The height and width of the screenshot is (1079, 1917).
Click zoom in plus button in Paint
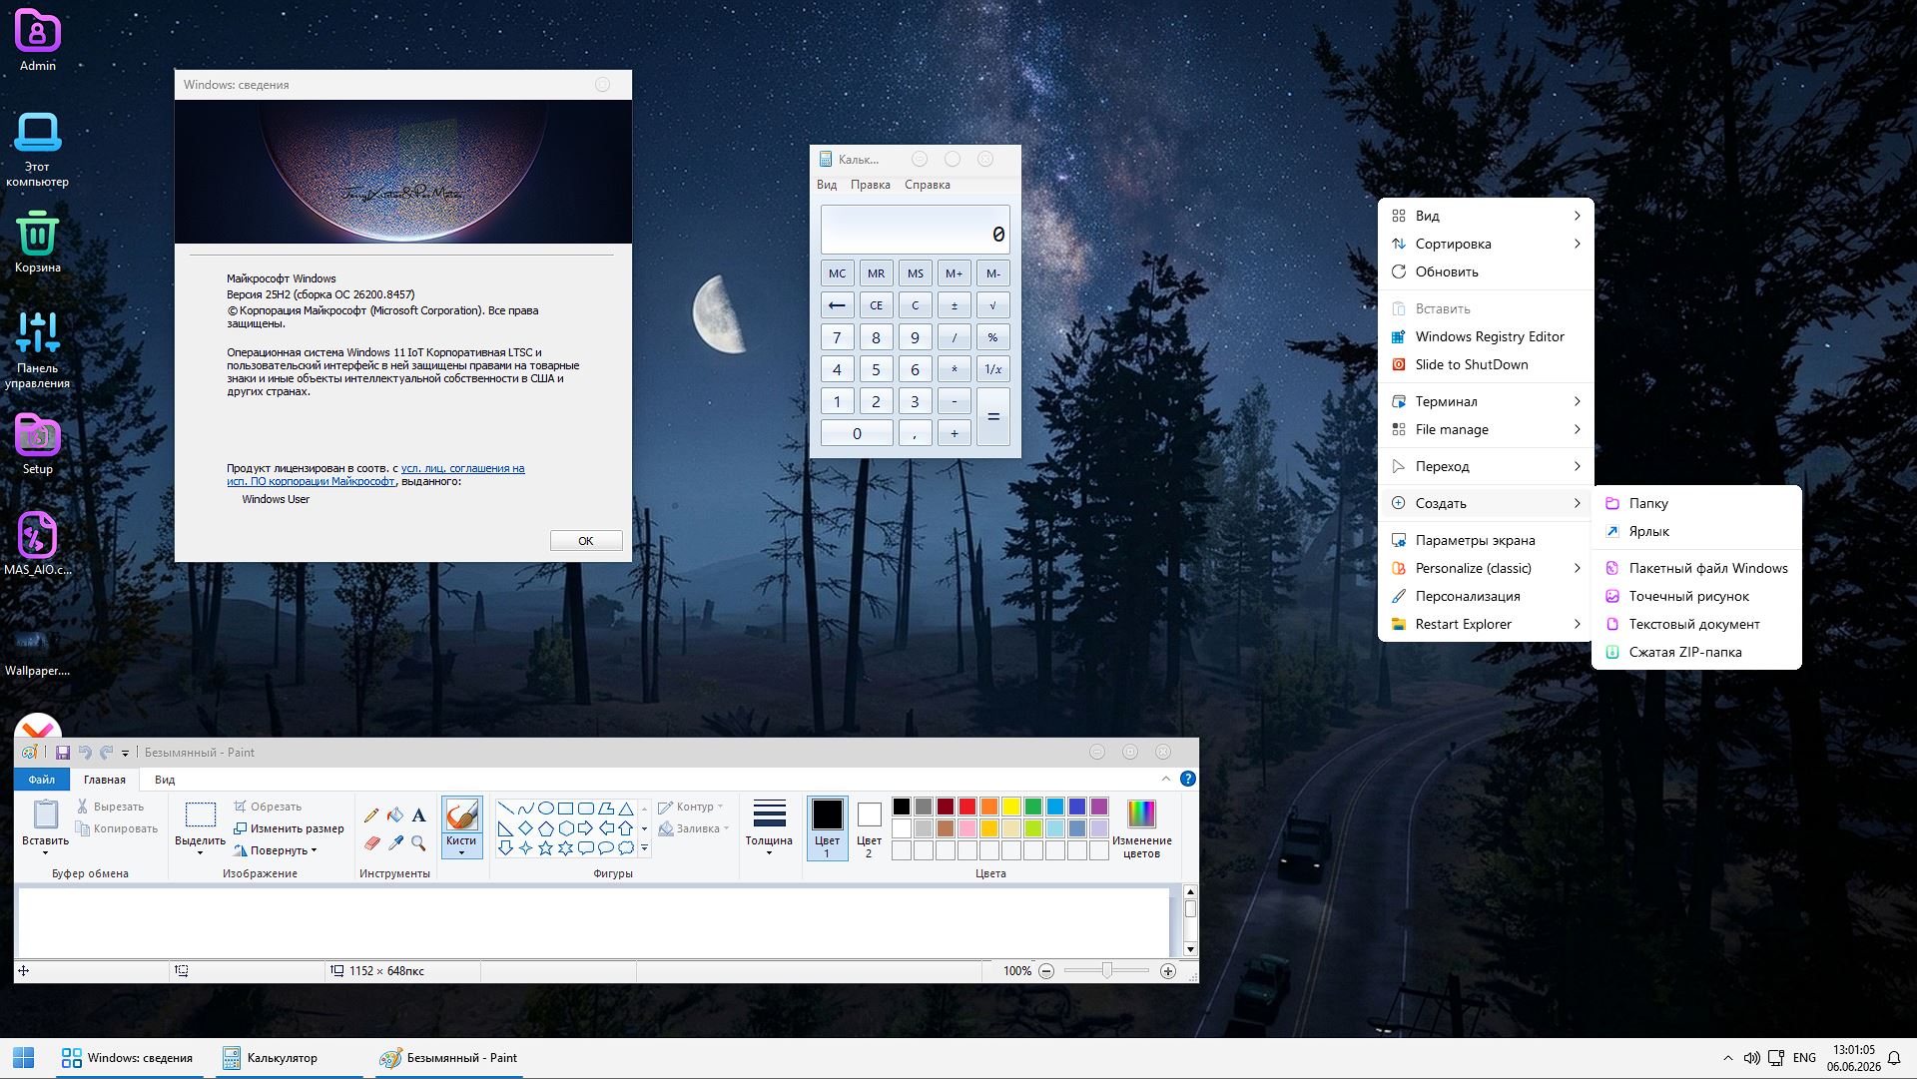tap(1168, 971)
